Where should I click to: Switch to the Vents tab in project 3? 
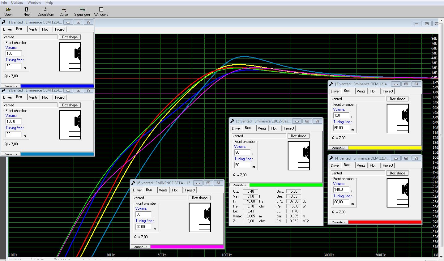(361, 91)
